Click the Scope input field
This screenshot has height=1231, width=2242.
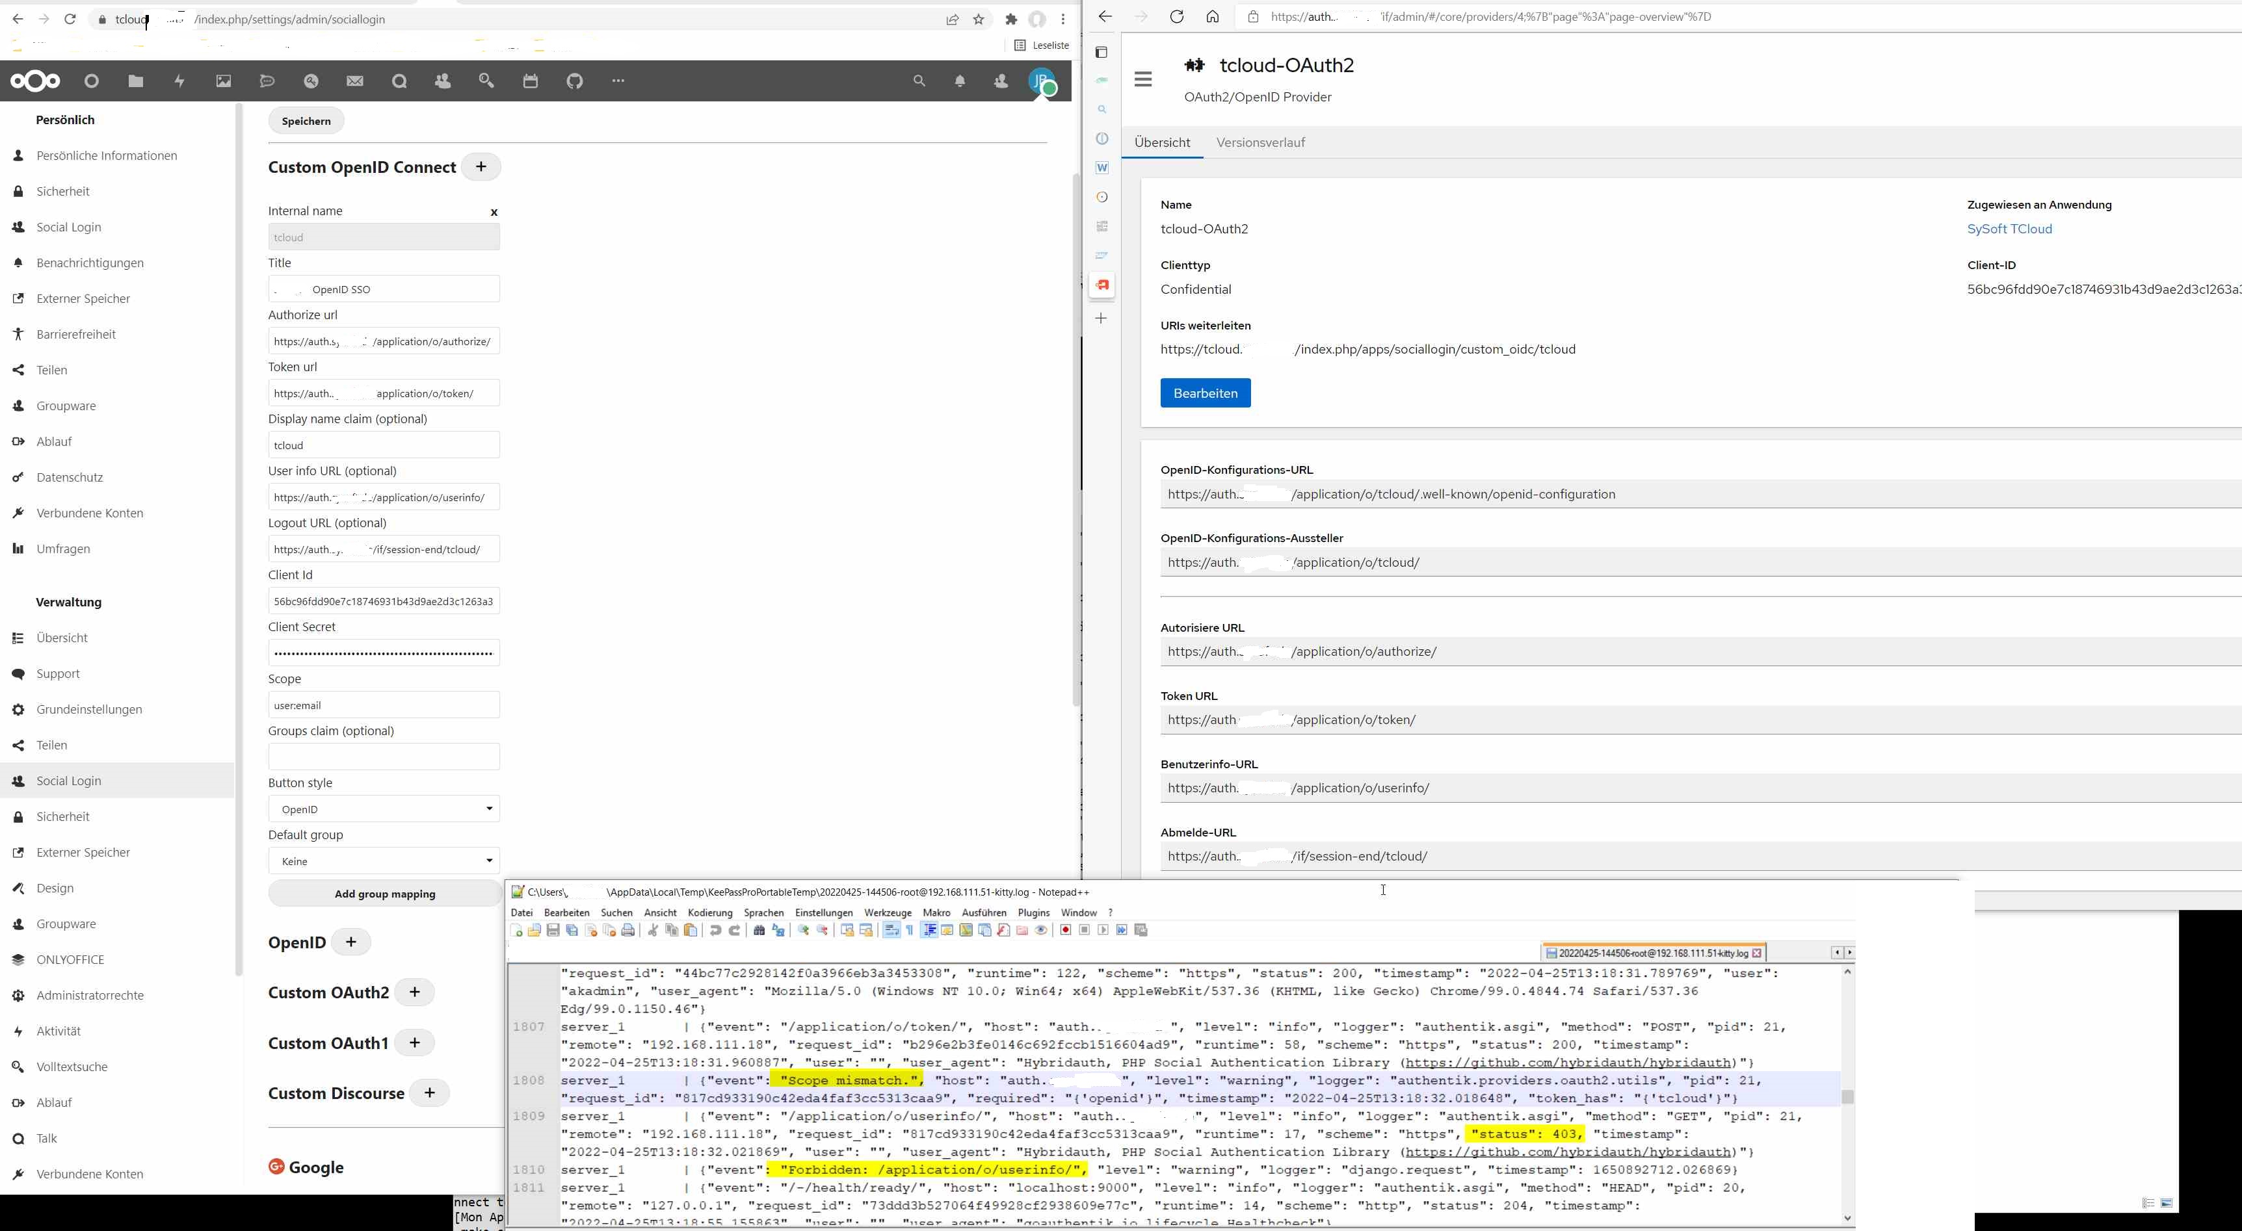tap(384, 705)
